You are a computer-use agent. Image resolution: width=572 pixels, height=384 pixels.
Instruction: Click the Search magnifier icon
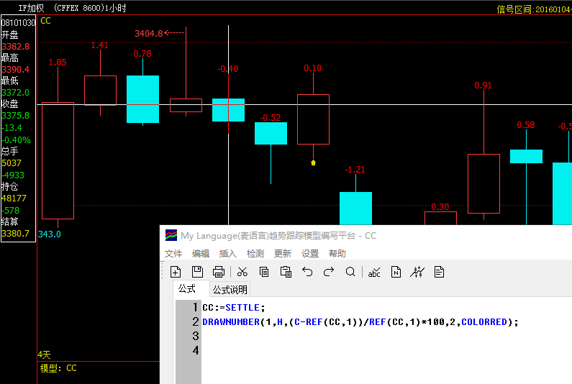click(x=350, y=272)
